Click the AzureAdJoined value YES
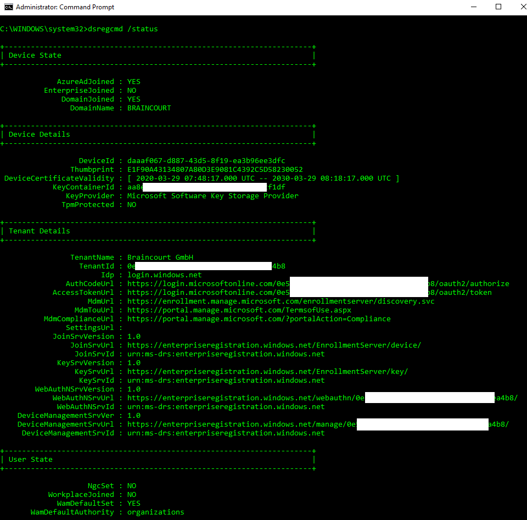Viewport: 527px width, 520px height. [134, 82]
